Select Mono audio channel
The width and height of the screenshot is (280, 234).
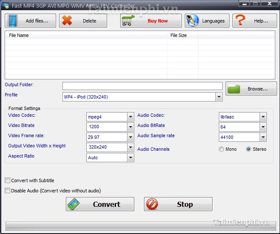pyautogui.click(x=221, y=149)
